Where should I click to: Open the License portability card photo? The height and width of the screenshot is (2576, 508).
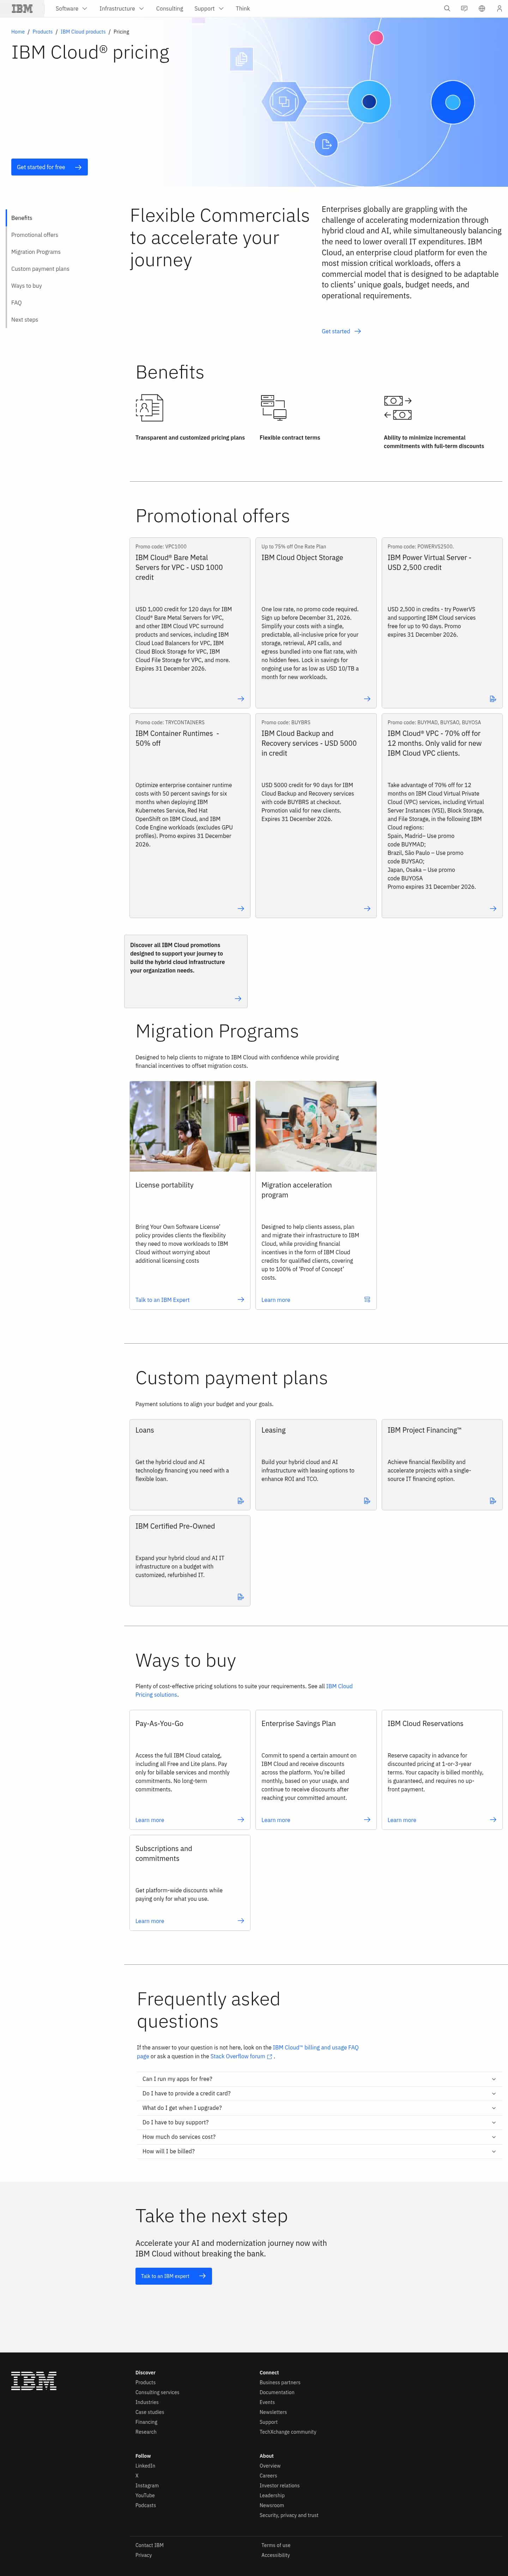coord(190,1126)
